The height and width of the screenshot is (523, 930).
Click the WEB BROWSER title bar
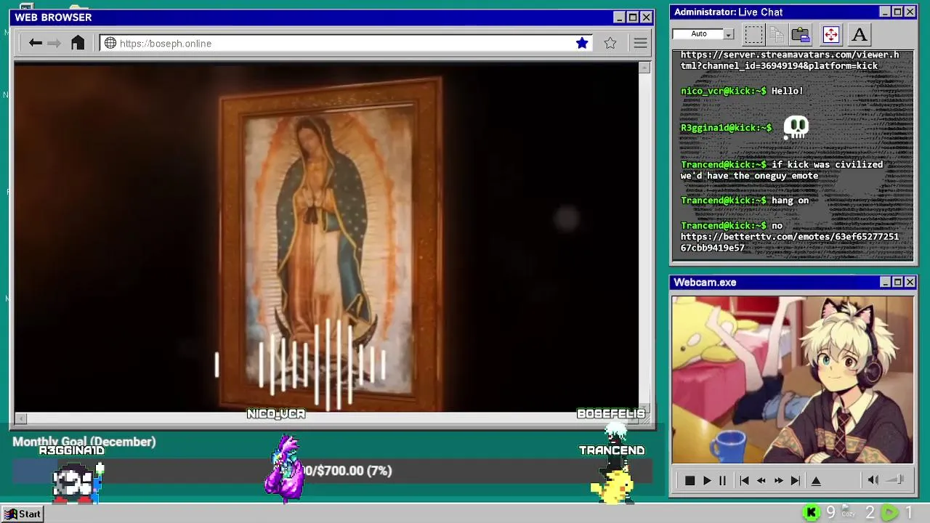[x=333, y=17]
